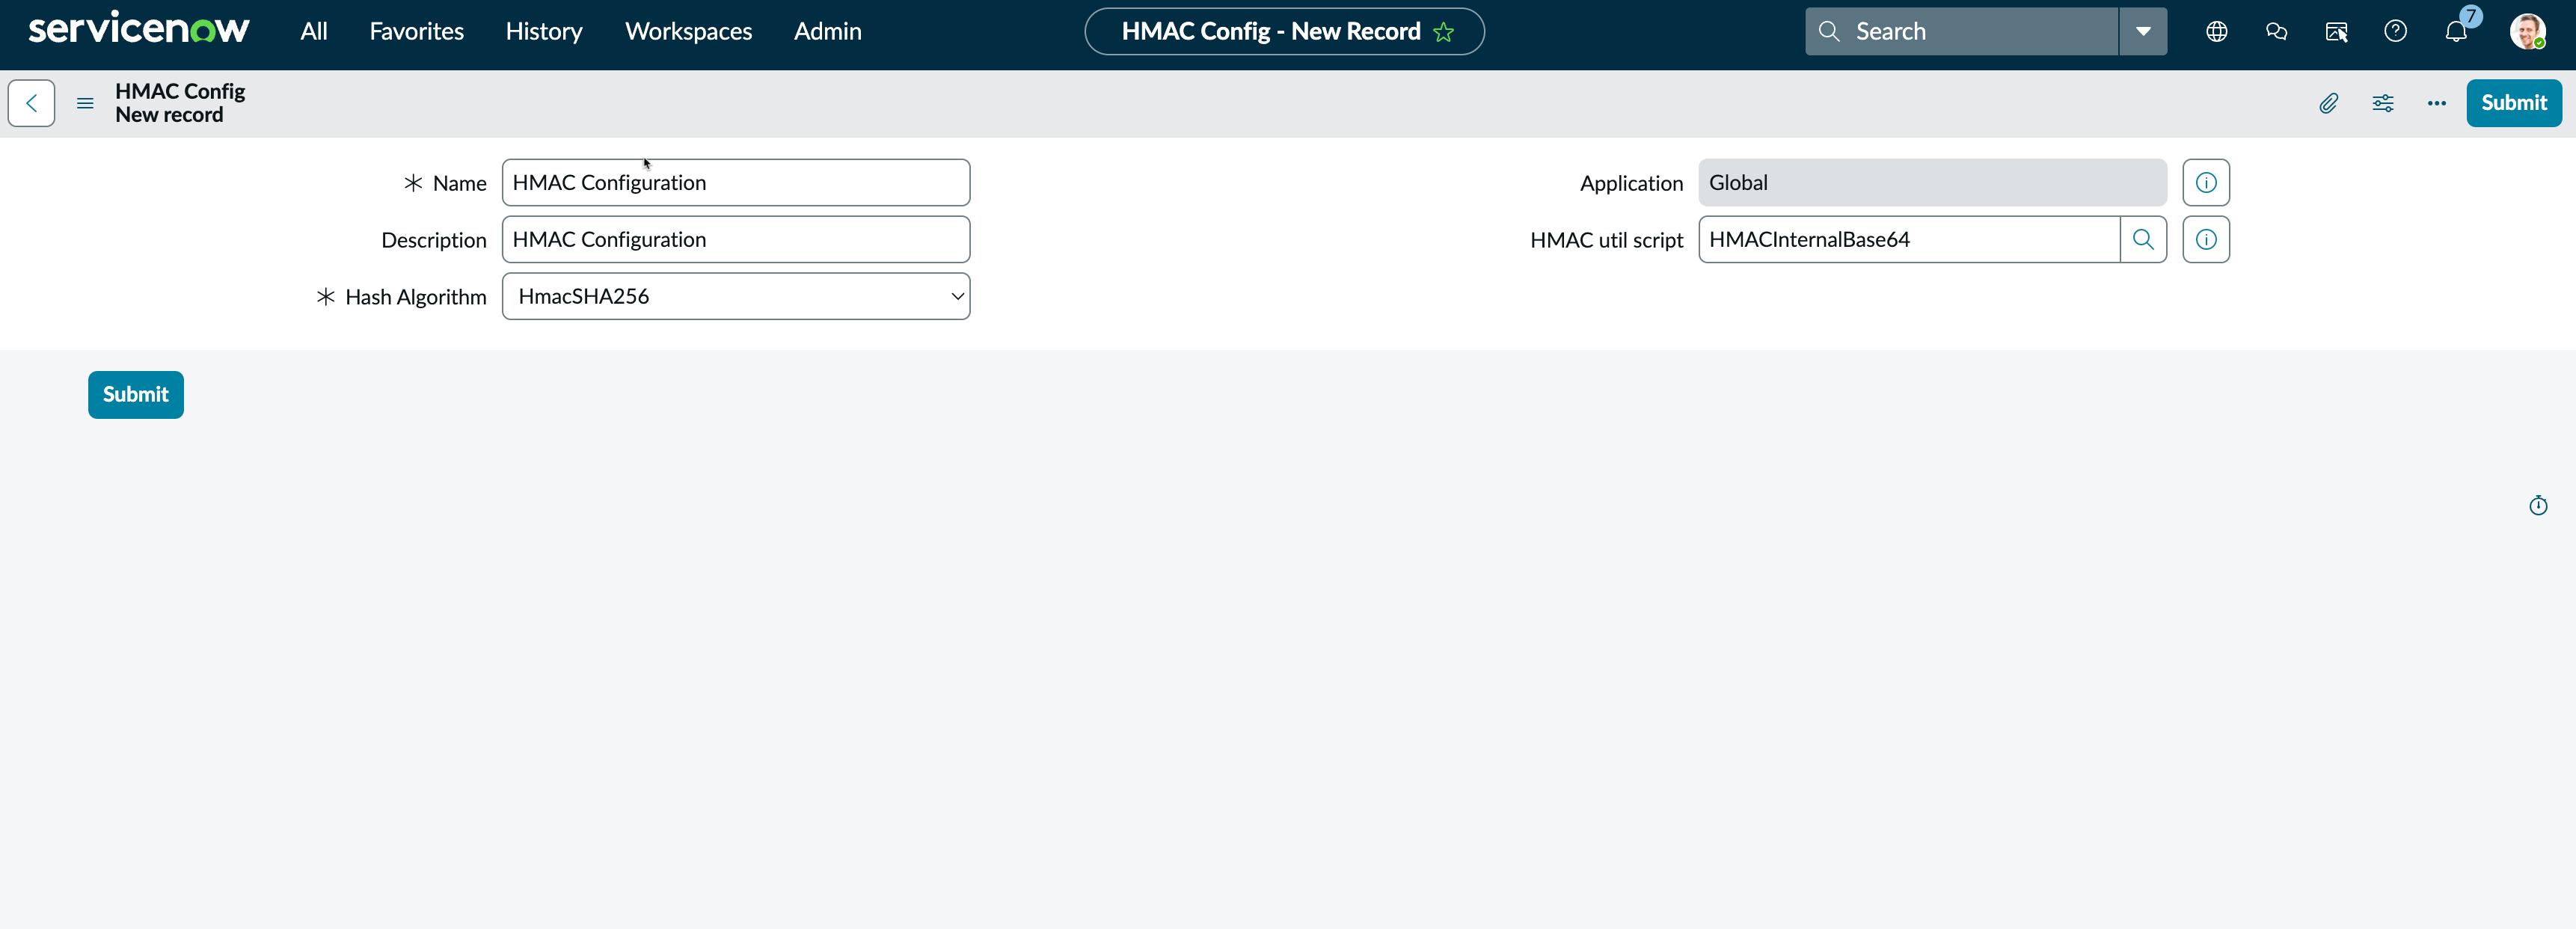Image resolution: width=2576 pixels, height=929 pixels.
Task: Click the Description field label
Action: point(433,241)
